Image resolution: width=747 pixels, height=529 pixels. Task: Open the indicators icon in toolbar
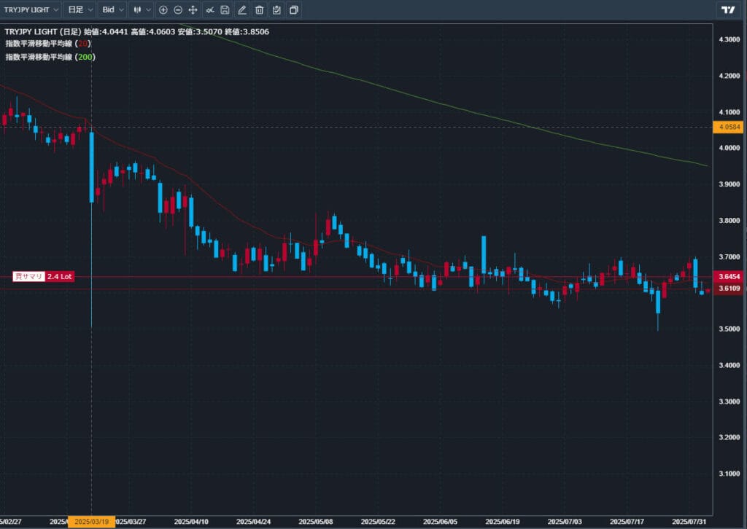click(x=209, y=9)
